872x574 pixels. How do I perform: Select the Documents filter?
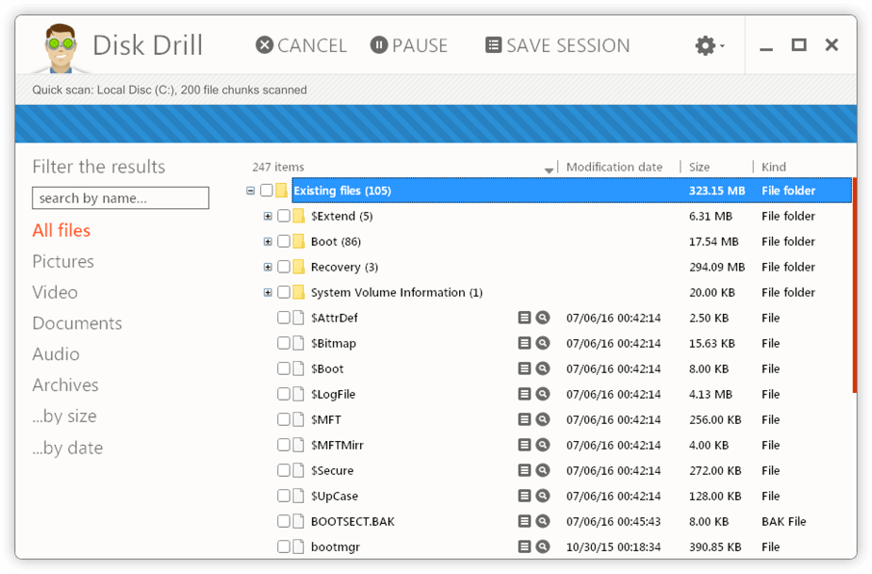77,323
